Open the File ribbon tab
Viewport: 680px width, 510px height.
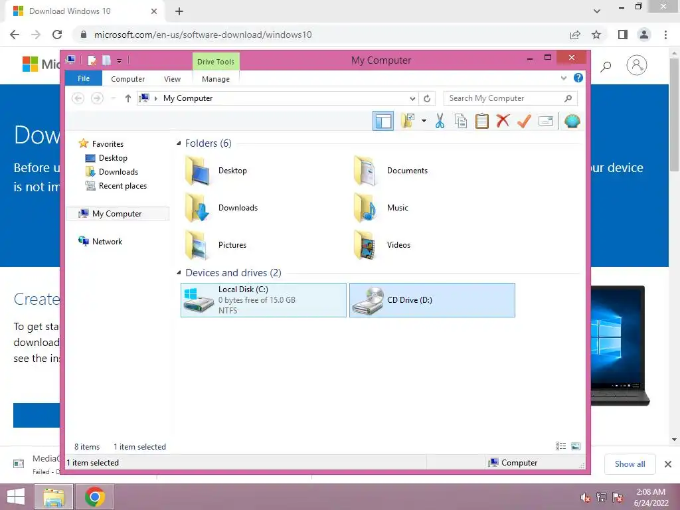pos(84,78)
